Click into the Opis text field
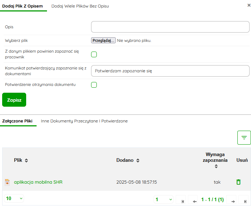The width and height of the screenshot is (251, 213). pos(170,27)
